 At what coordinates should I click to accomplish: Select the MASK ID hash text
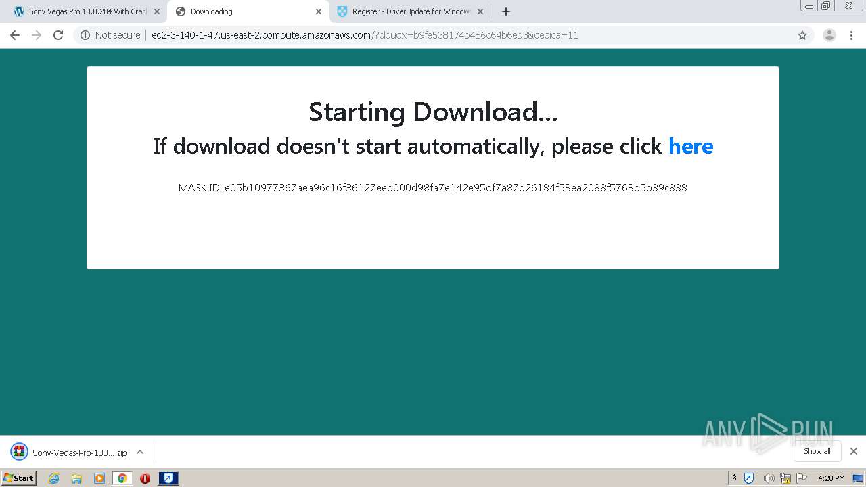(x=456, y=188)
